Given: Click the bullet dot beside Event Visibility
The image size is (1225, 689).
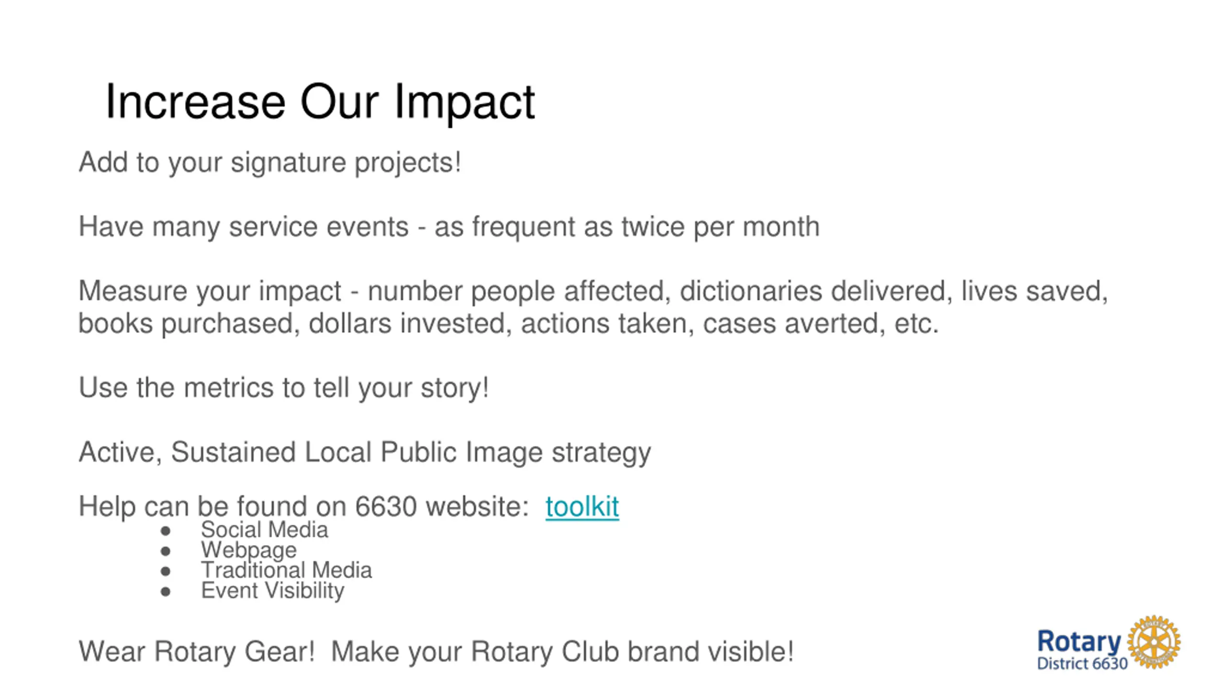Looking at the screenshot, I should click(x=166, y=592).
